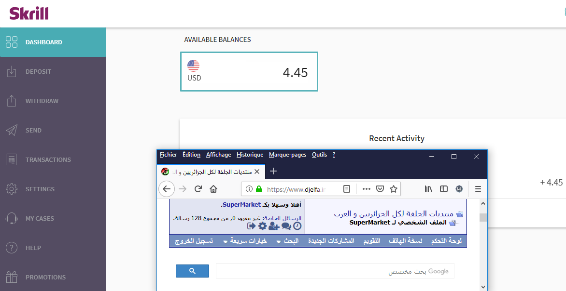Open the Dashboard section in the sidebar

(53, 42)
